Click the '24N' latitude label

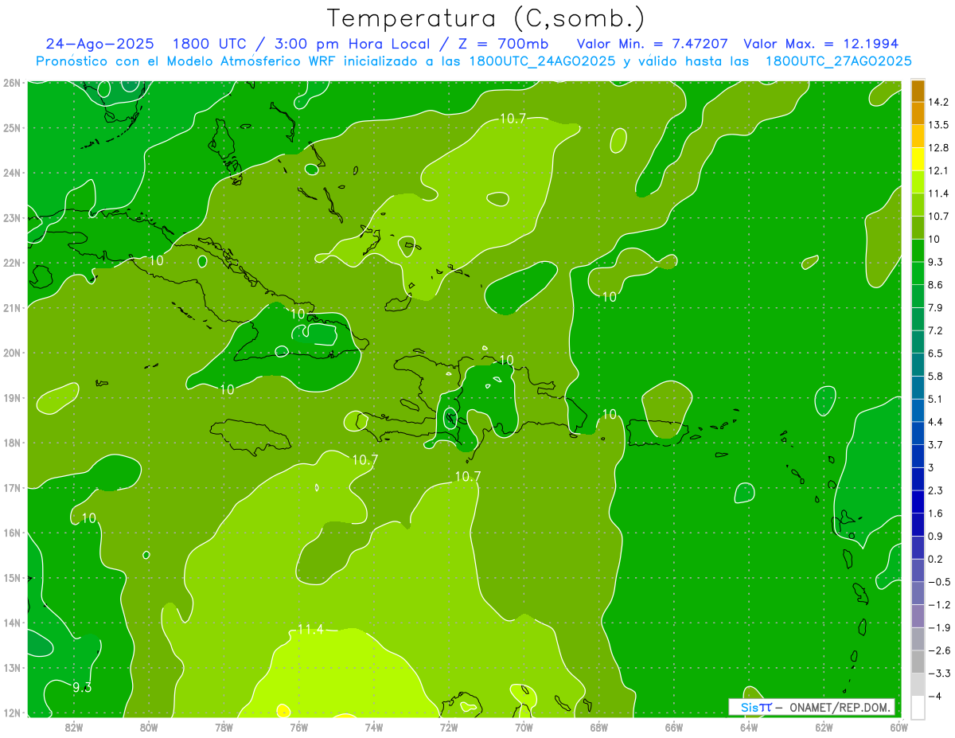(12, 173)
